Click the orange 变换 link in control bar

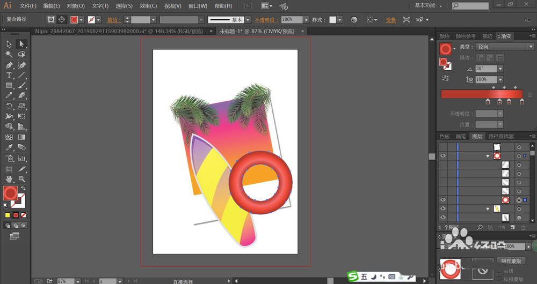tap(391, 20)
